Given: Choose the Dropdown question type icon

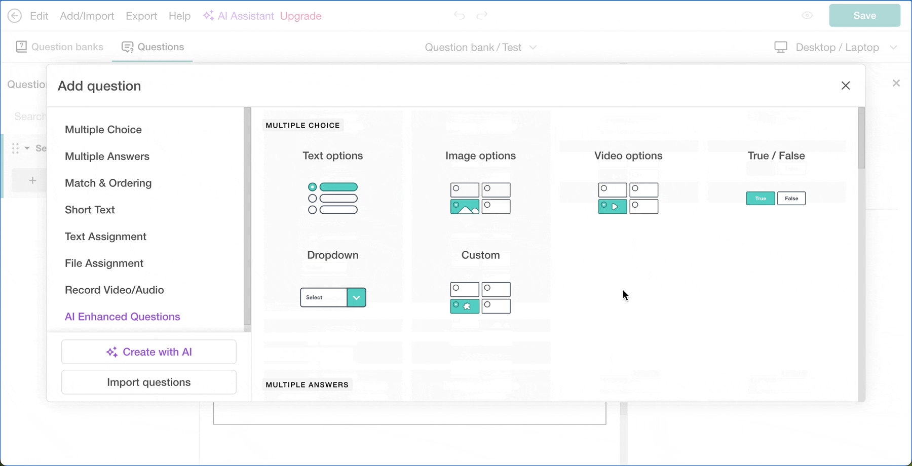Looking at the screenshot, I should point(333,297).
